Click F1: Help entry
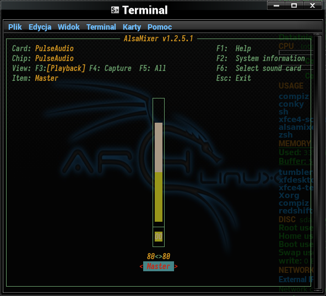The width and height of the screenshot is (326, 296). coord(233,48)
